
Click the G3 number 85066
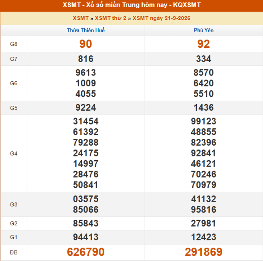(x=86, y=210)
